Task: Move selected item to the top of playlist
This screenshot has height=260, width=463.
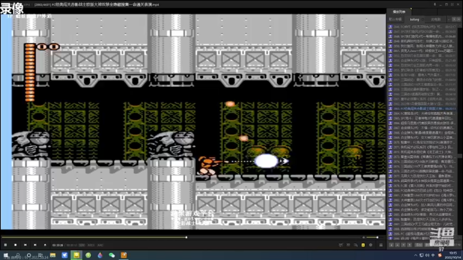Action: 391,245
